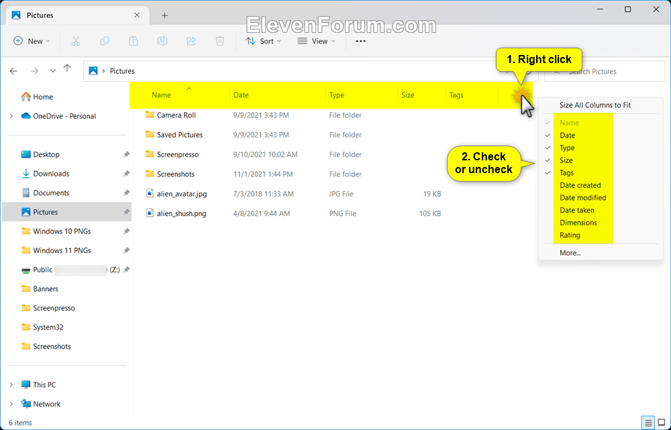Screen dimensions: 671x430
Task: Uncheck the Tags column option
Action: (x=567, y=172)
